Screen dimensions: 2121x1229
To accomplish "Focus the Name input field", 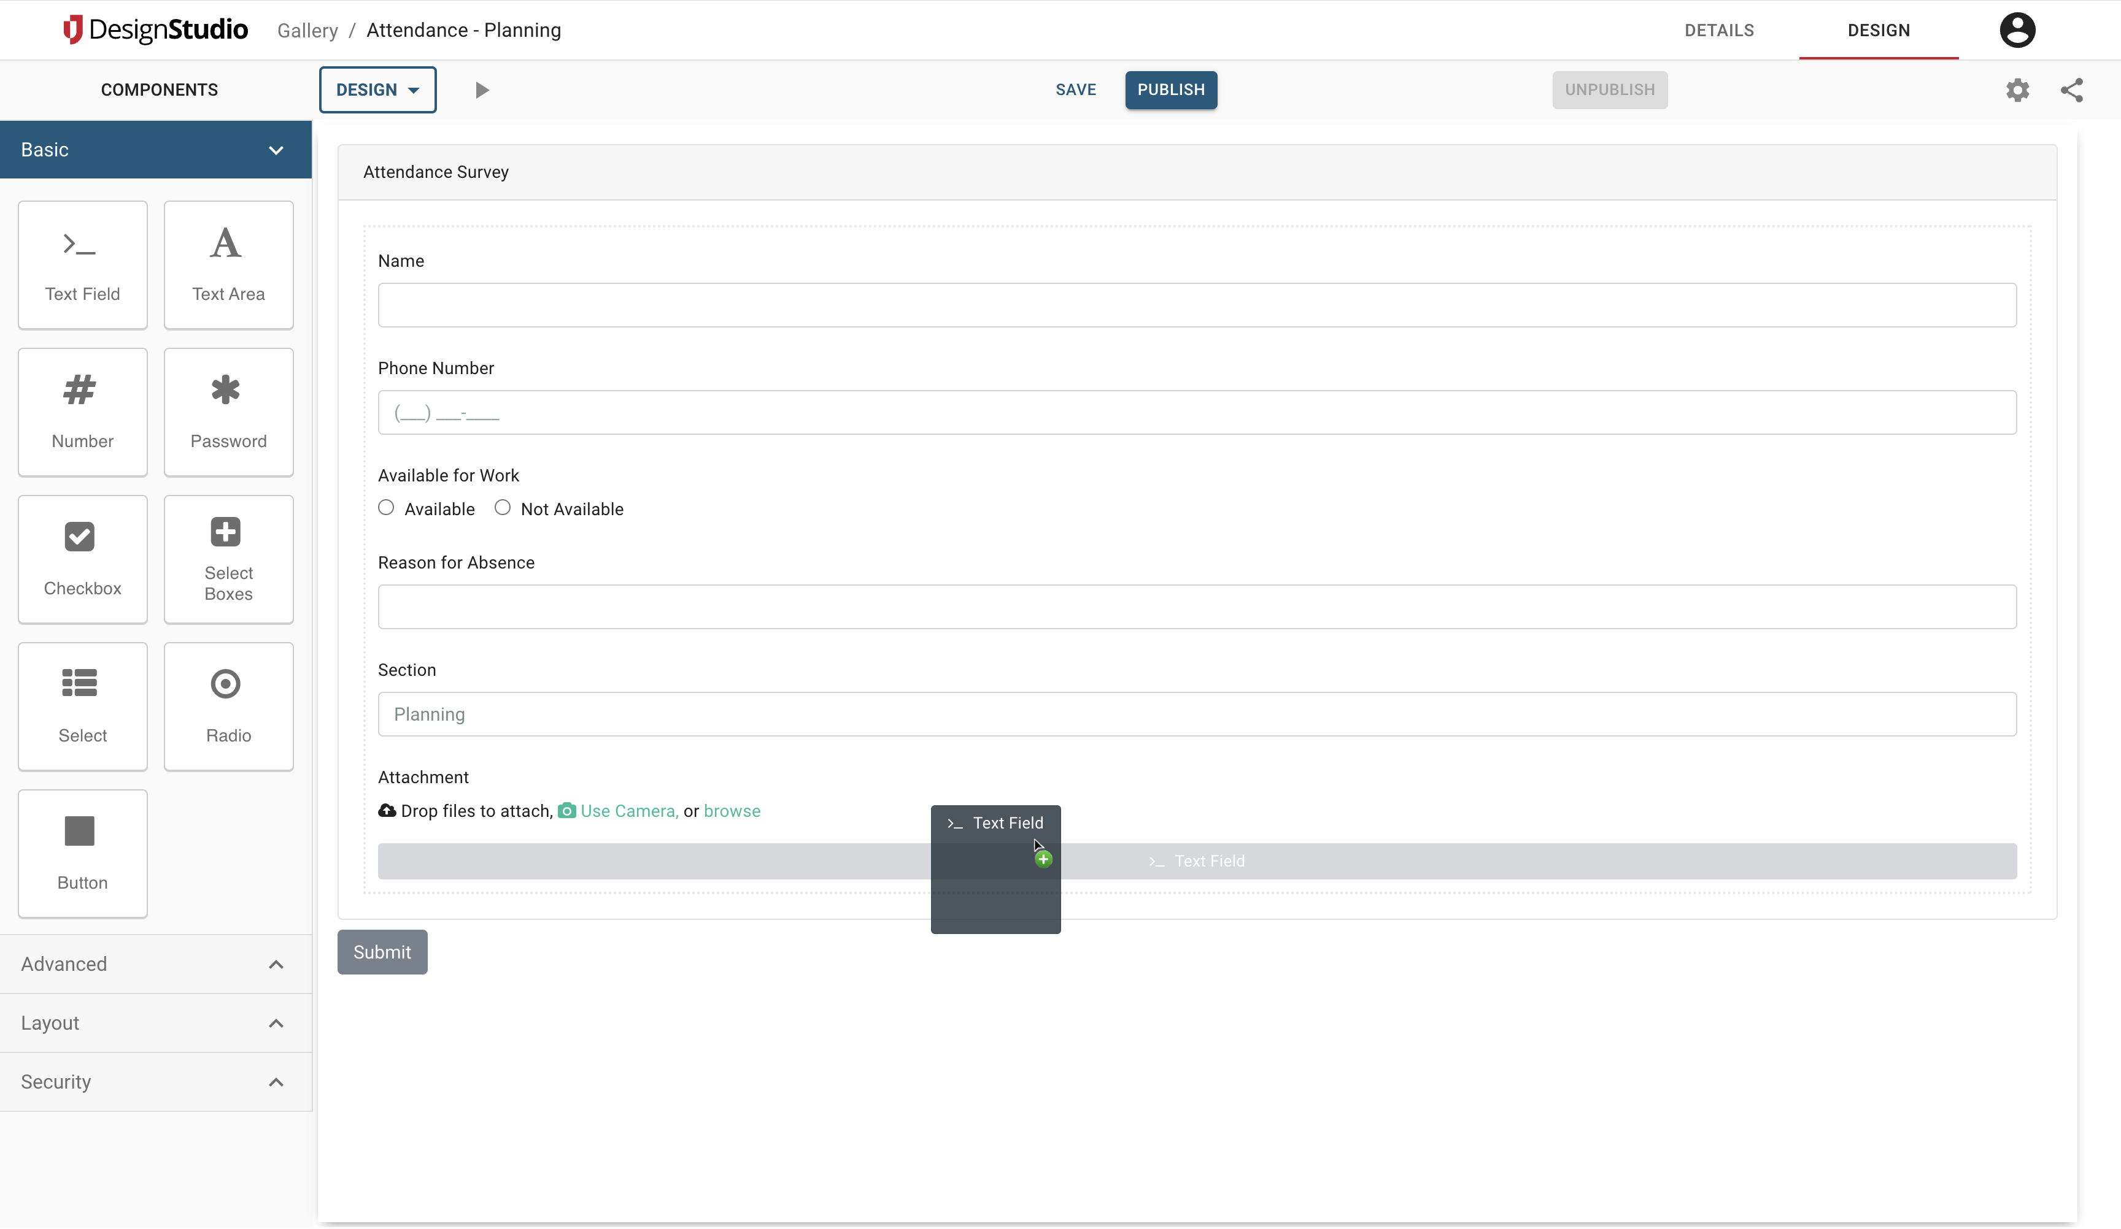I will click(1197, 305).
